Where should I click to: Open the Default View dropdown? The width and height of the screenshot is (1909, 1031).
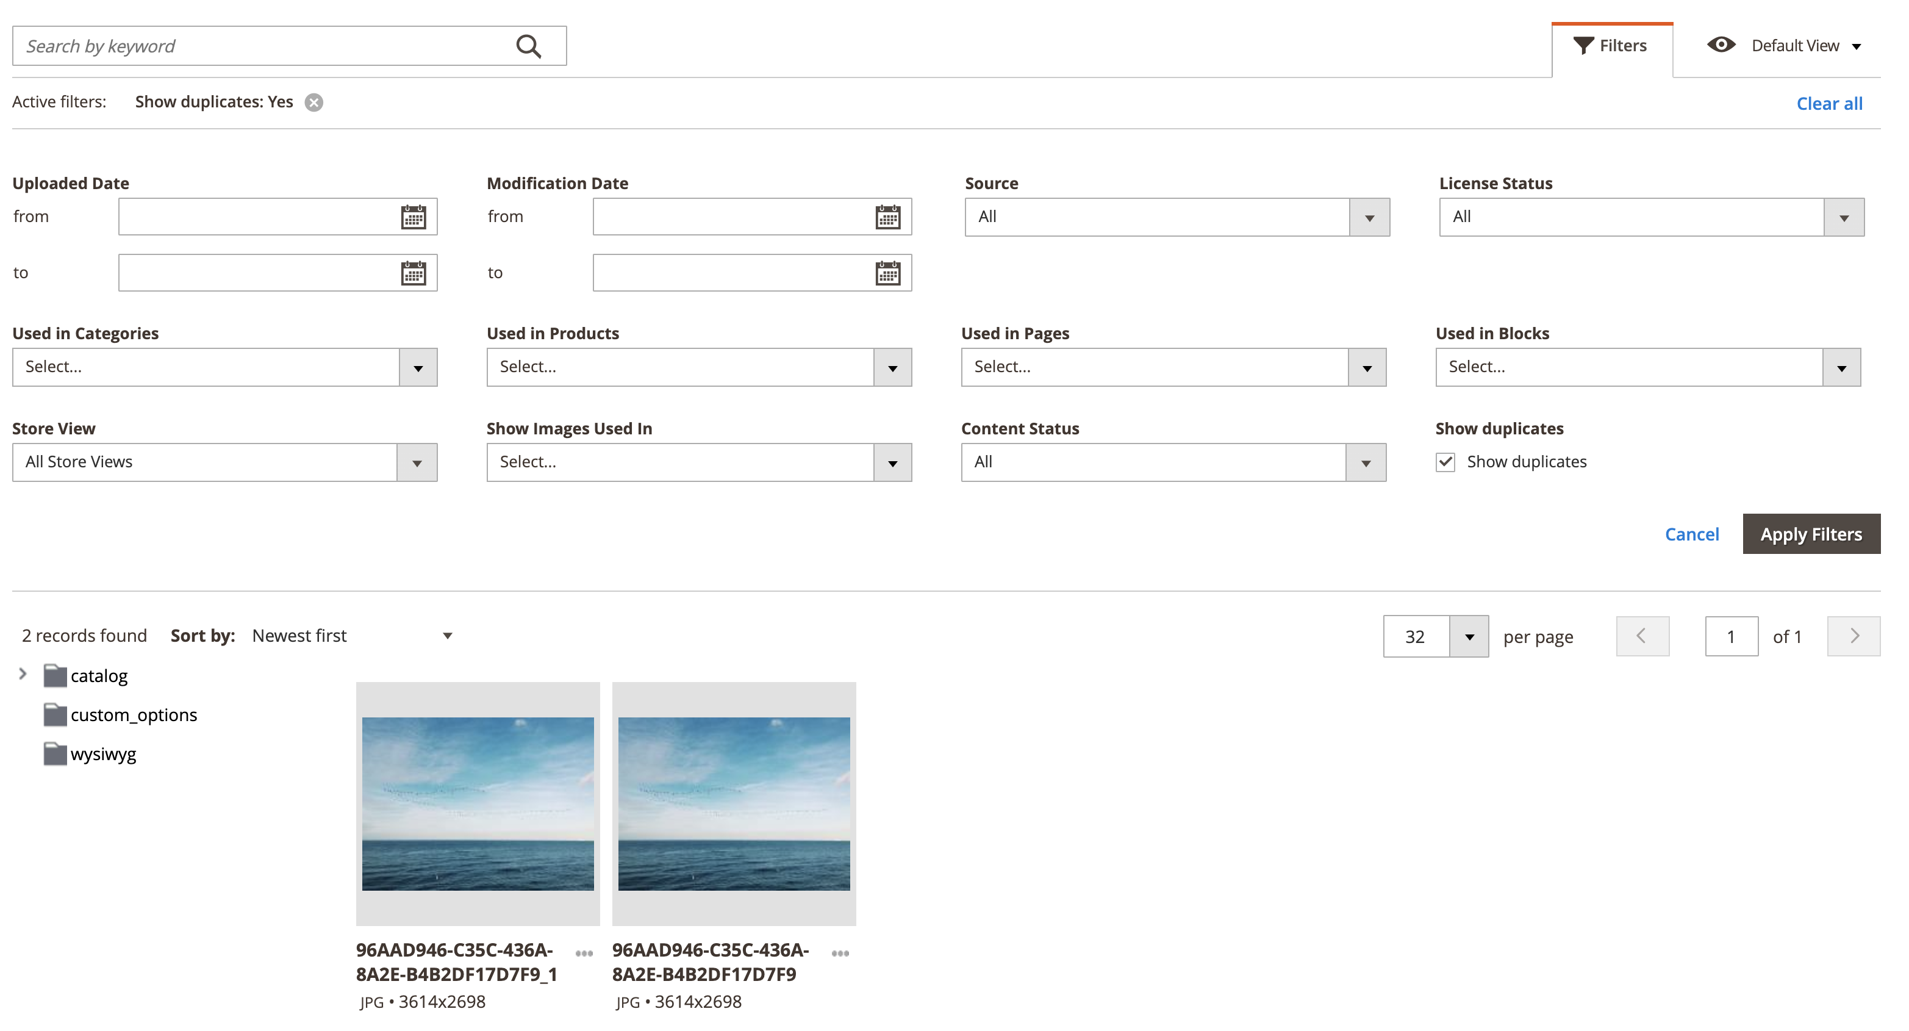[1807, 46]
